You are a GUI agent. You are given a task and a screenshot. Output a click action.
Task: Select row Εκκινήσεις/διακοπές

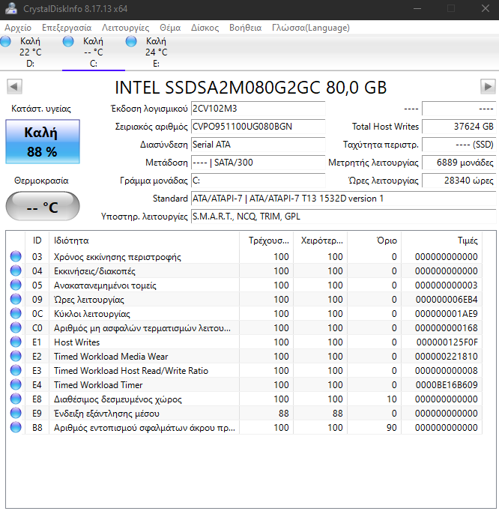click(244, 270)
